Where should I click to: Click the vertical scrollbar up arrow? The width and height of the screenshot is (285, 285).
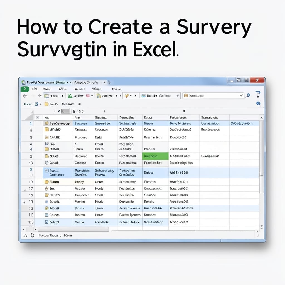click(x=261, y=118)
